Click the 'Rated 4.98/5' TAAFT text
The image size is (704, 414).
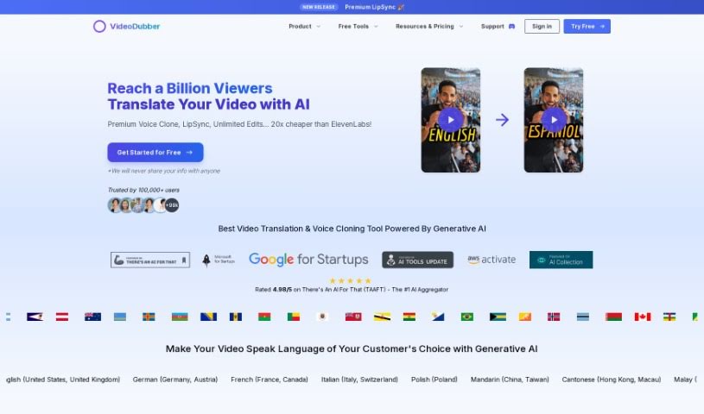352,290
